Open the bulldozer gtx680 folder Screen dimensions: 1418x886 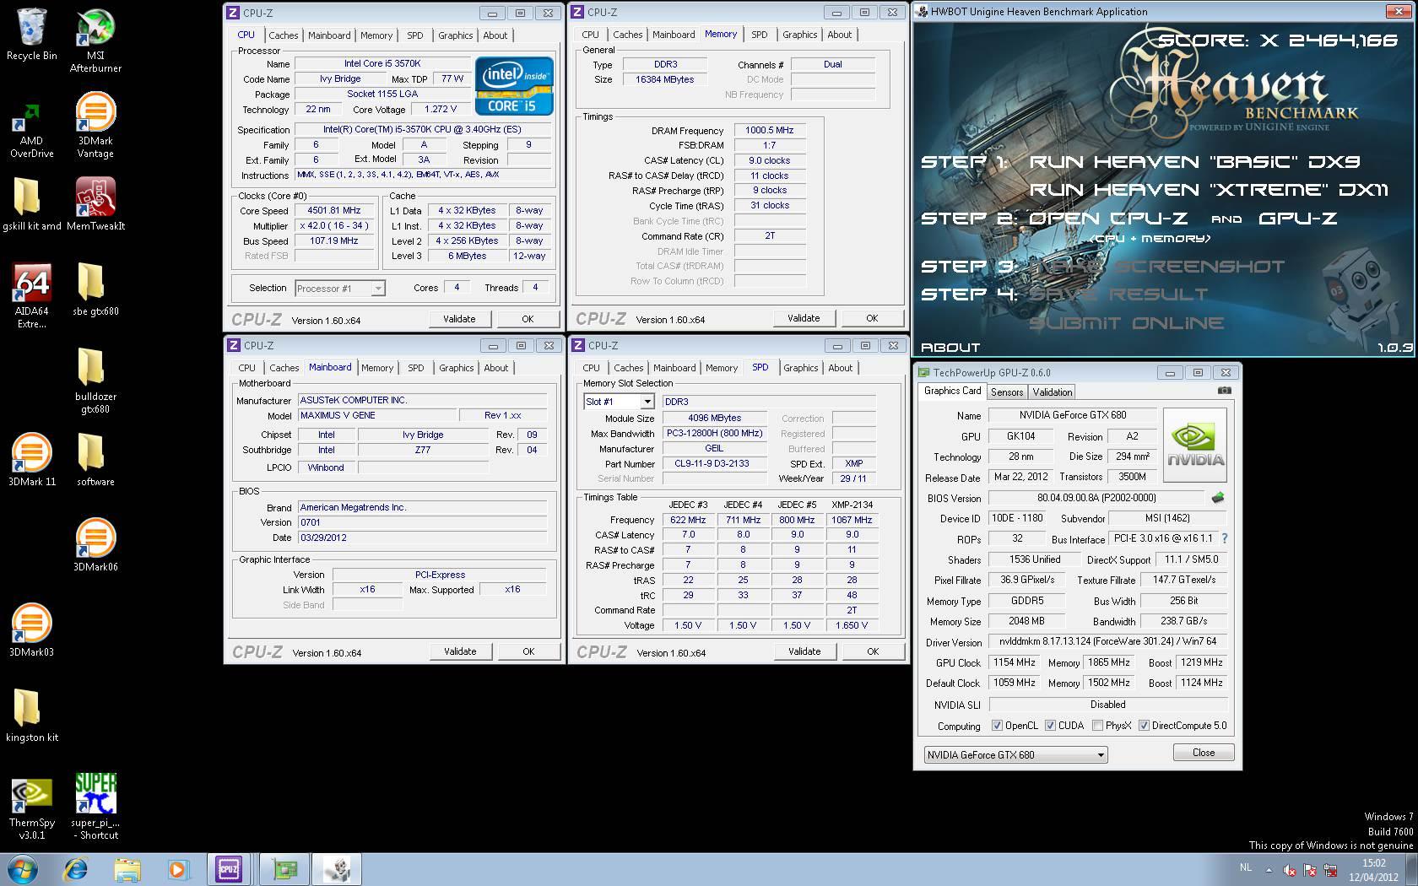tap(95, 381)
